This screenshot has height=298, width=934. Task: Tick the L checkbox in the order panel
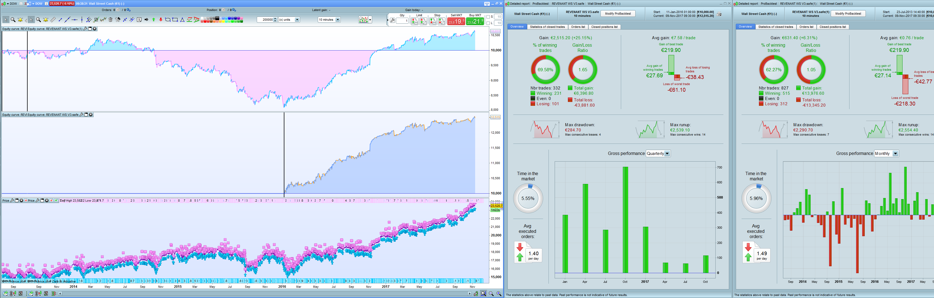coord(488,23)
